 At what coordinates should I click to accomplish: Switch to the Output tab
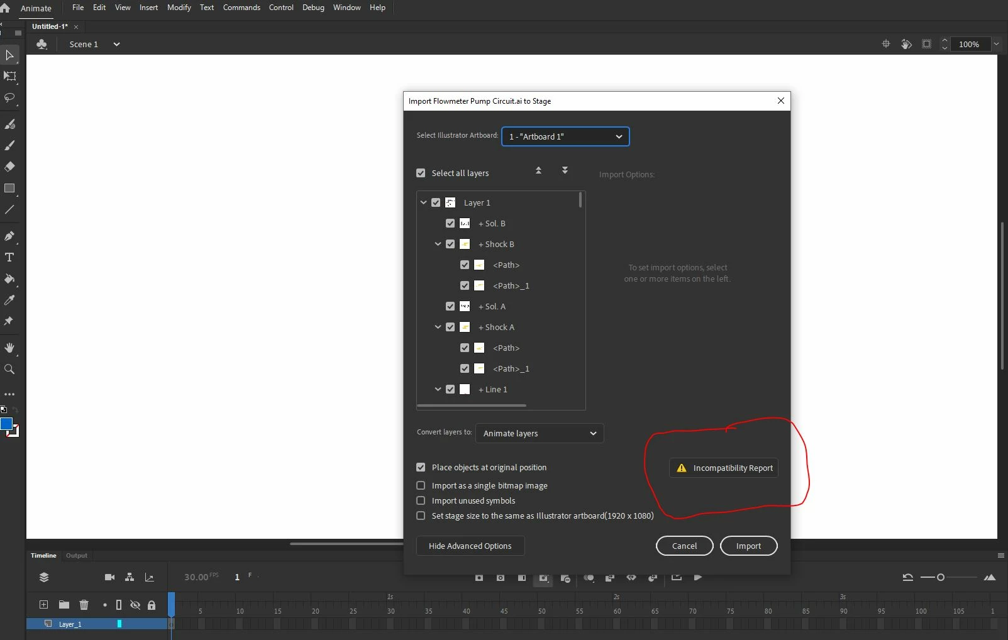[77, 556]
